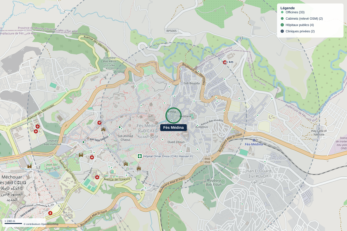The image size is (347, 231).
Task: Click the RN6 road shield
Action: click(x=207, y=159)
